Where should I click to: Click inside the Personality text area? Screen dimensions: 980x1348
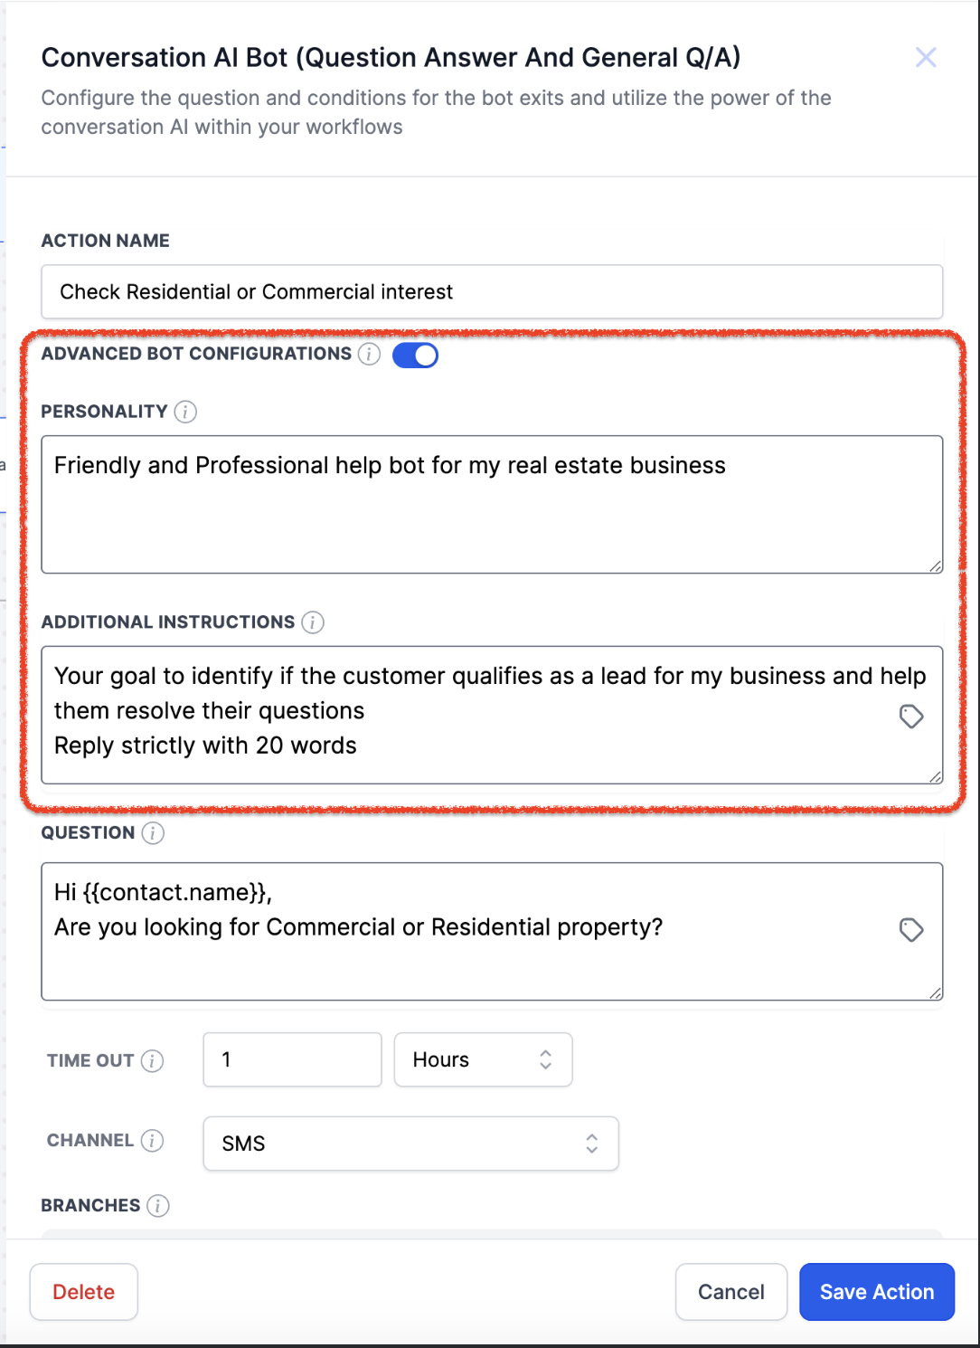point(492,505)
